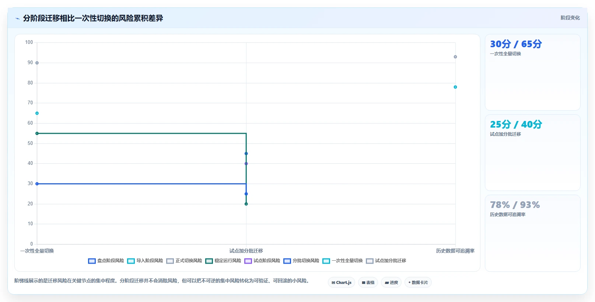Select the cyan data point at 78
Image resolution: width=595 pixels, height=302 pixels.
[x=455, y=87]
